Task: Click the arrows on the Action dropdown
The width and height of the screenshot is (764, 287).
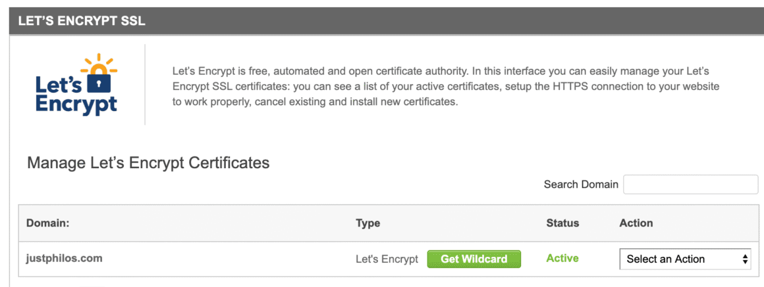Action: tap(745, 259)
